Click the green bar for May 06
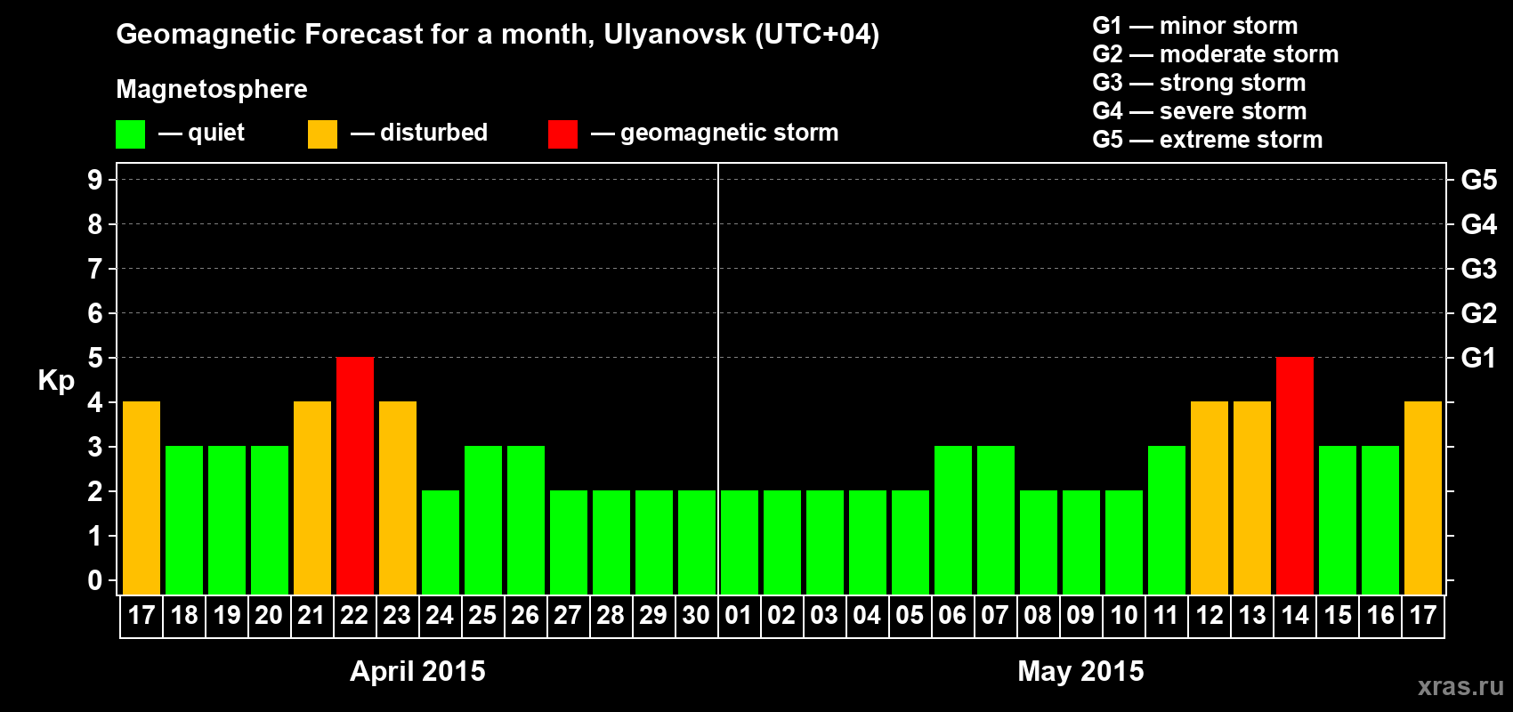This screenshot has width=1513, height=712. (x=953, y=520)
